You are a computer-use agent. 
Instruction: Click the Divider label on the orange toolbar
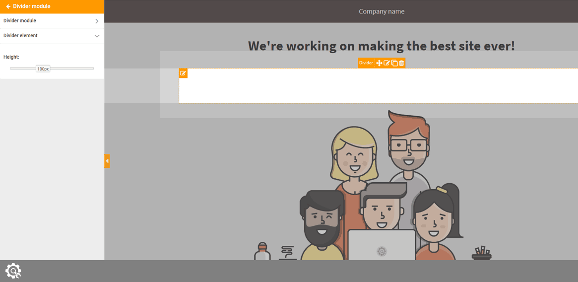[366, 63]
